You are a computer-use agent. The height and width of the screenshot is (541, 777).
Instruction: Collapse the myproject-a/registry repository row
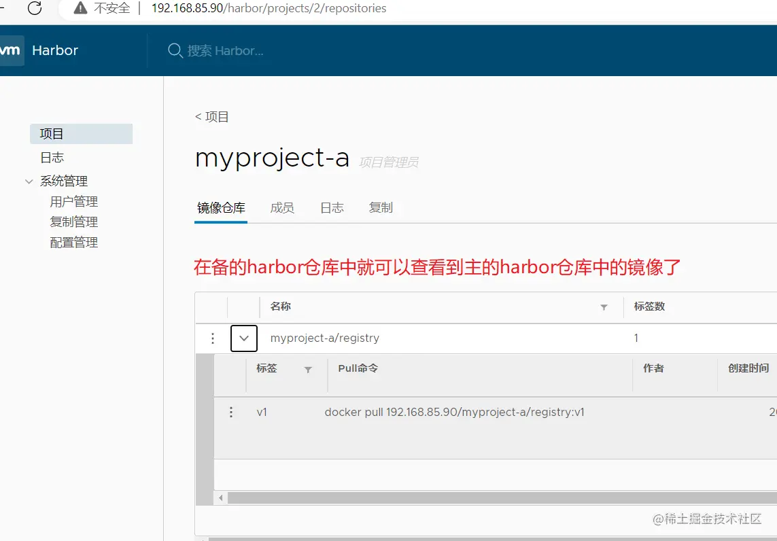tap(244, 338)
